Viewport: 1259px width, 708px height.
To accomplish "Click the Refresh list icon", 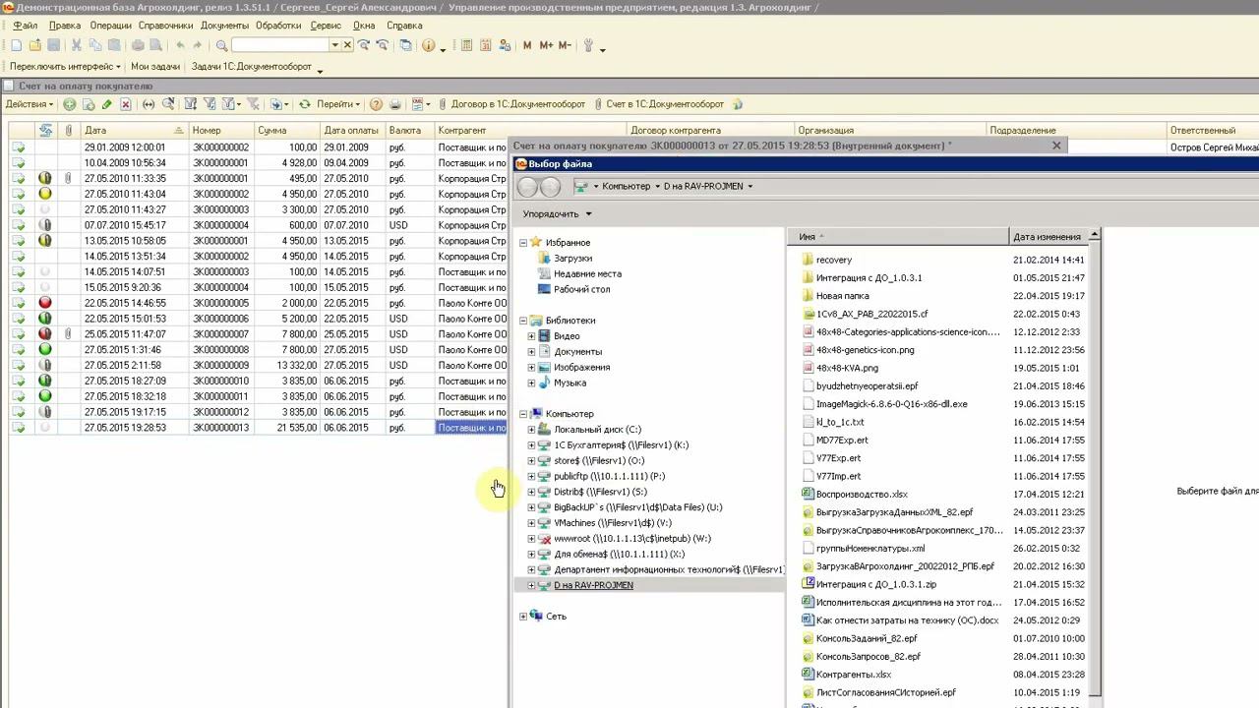I will [x=305, y=104].
